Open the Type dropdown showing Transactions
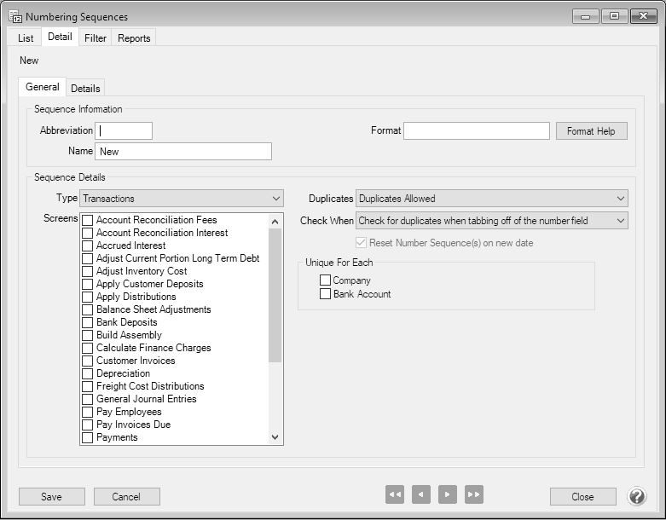666x520 pixels. (182, 199)
